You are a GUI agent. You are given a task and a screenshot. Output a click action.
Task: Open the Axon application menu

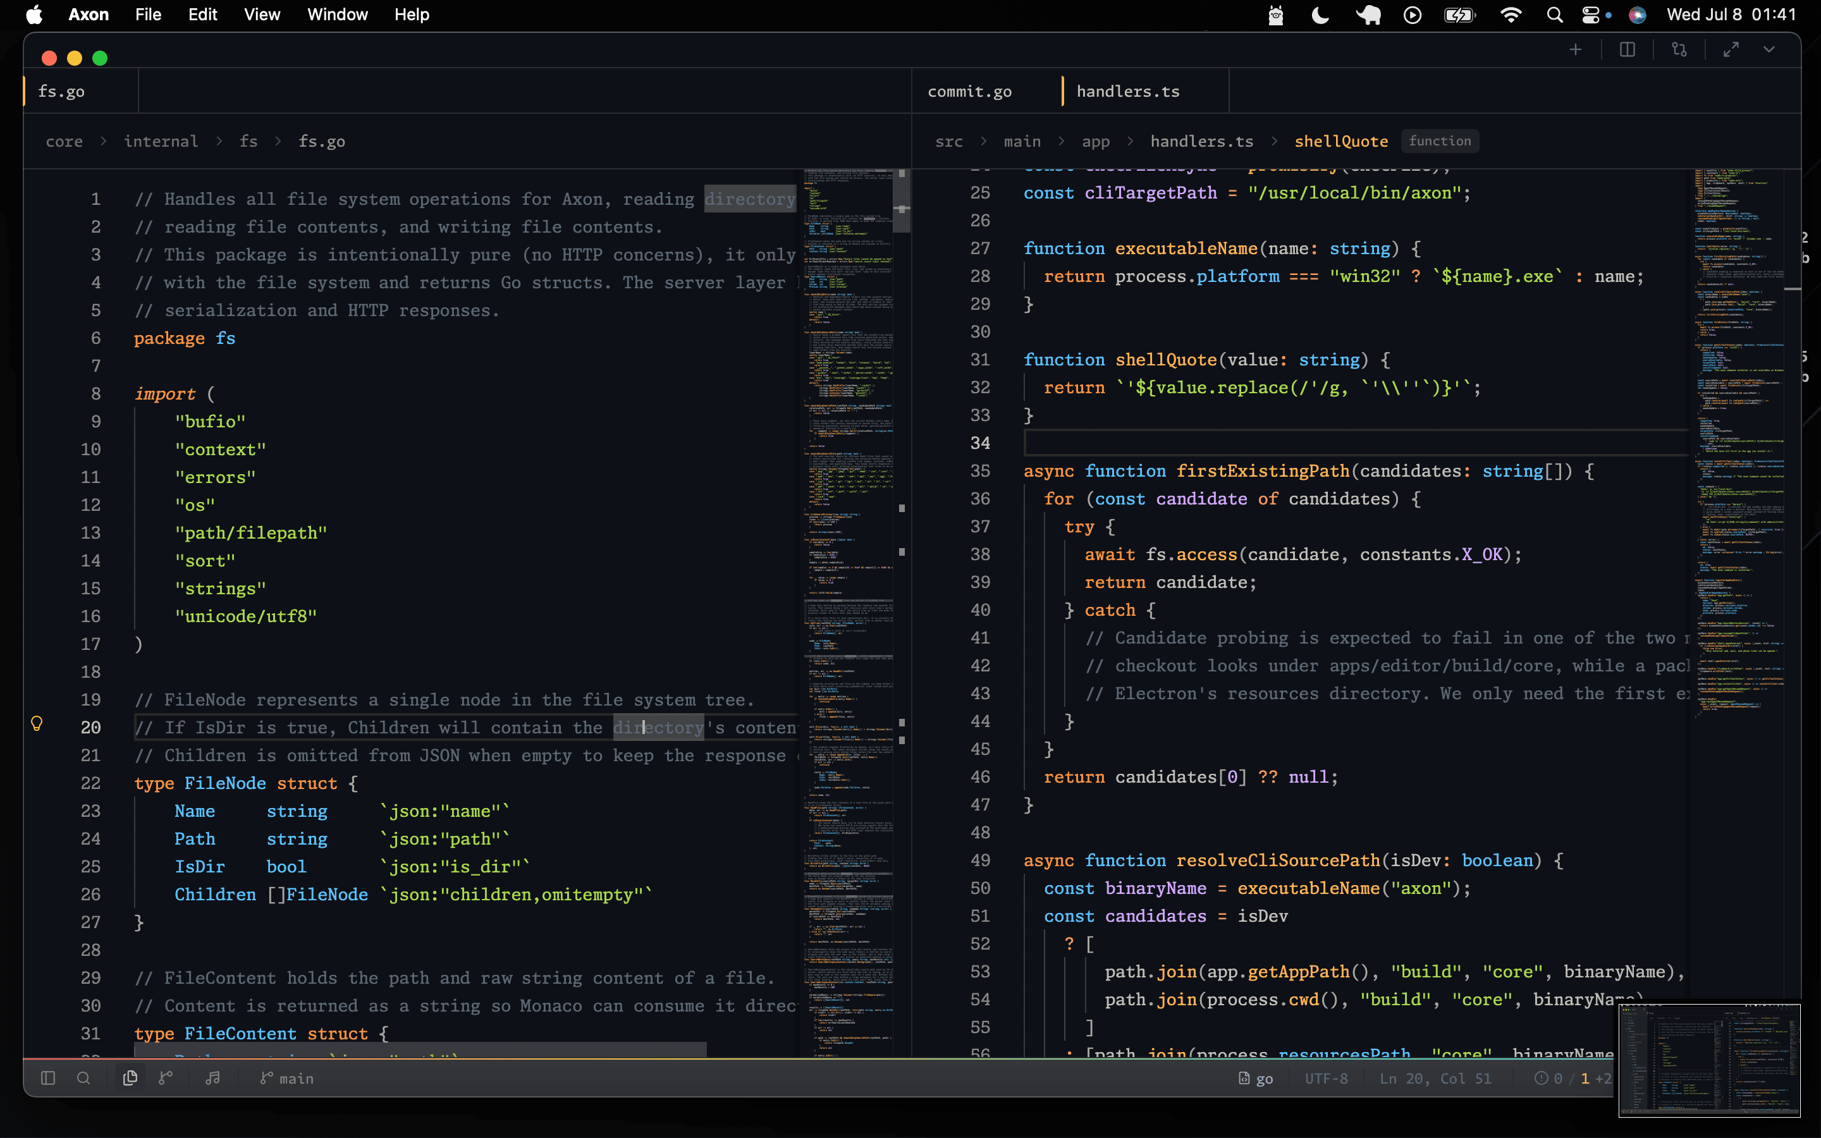click(89, 15)
